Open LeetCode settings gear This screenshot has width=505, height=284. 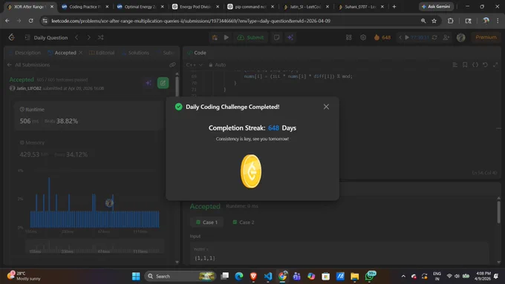click(x=363, y=38)
